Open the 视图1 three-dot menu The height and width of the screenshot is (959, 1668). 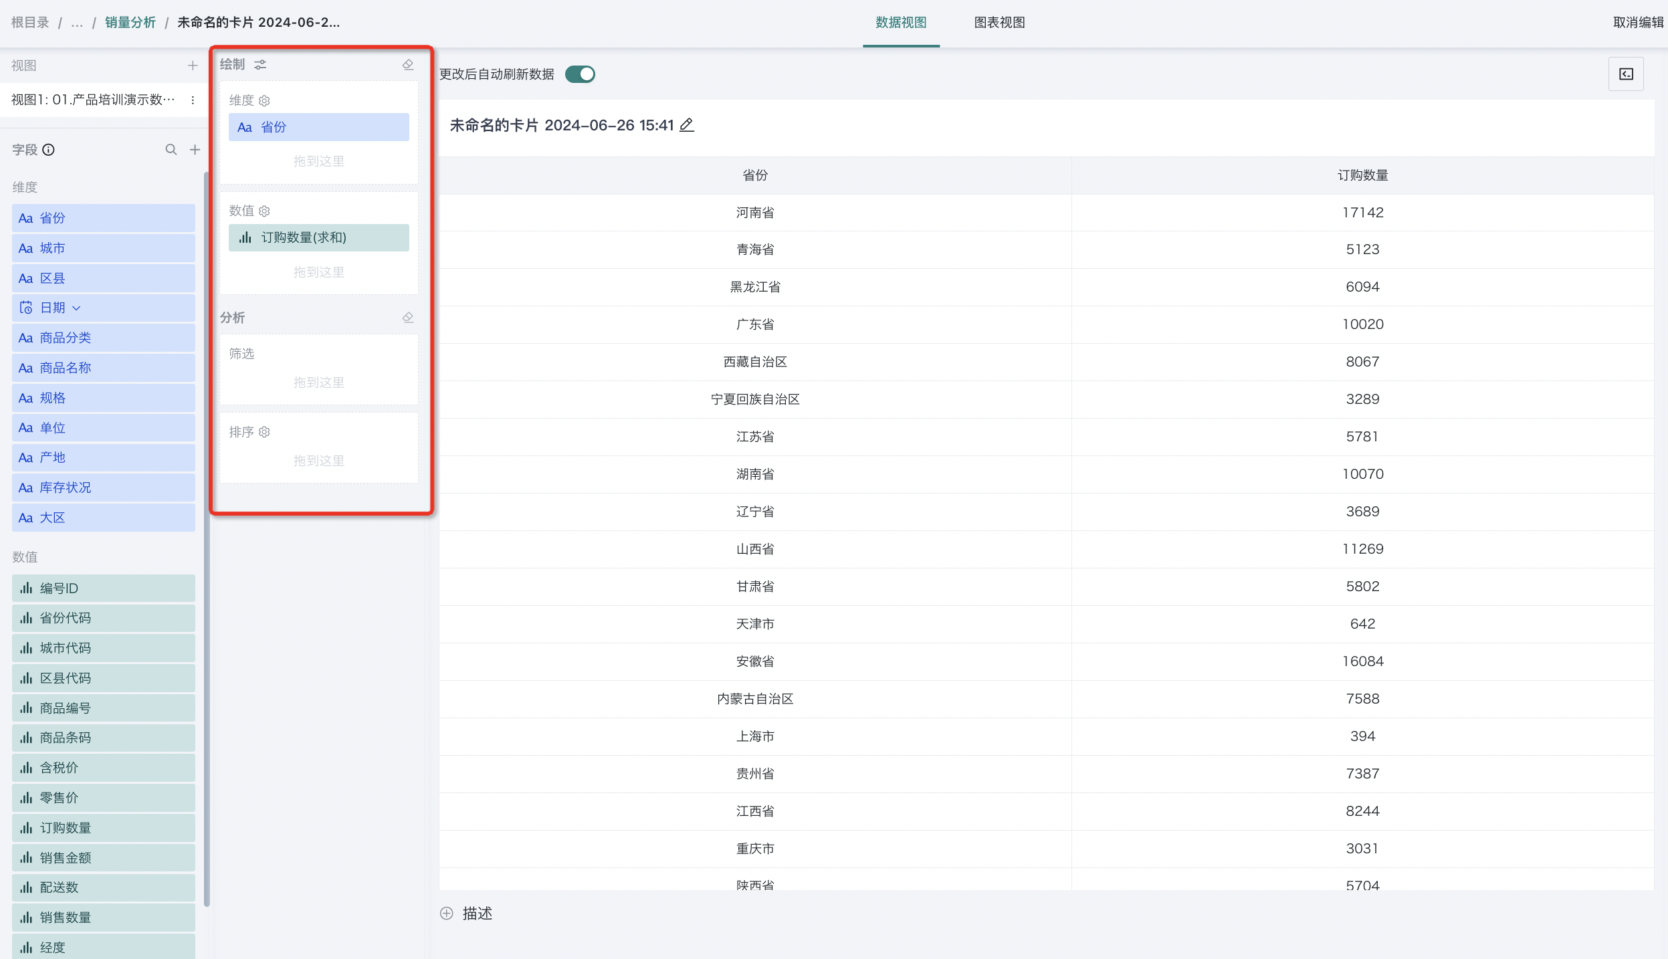(x=193, y=100)
